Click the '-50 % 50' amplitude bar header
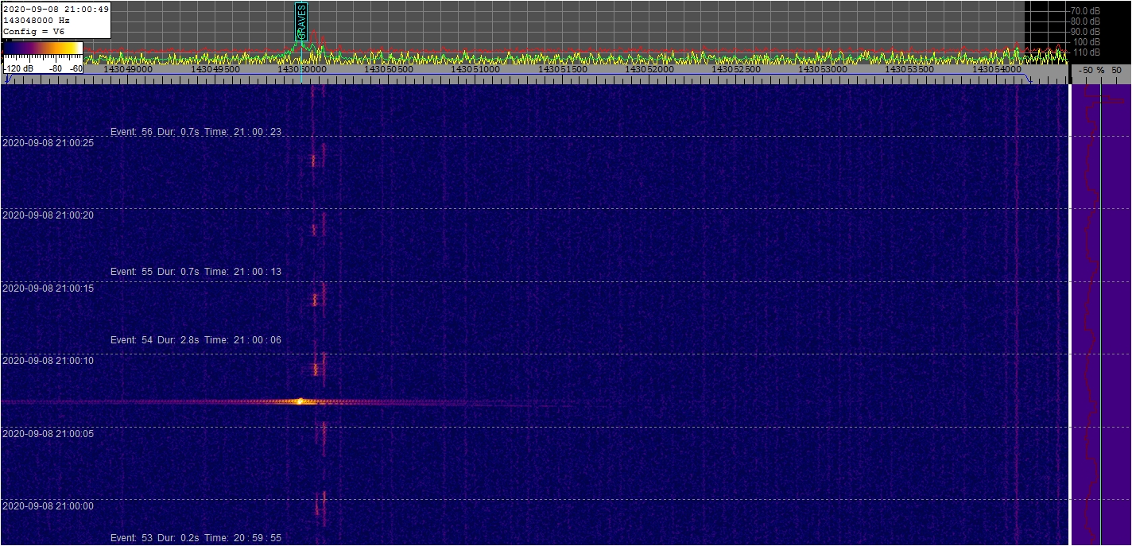This screenshot has height=546, width=1132. (1100, 70)
